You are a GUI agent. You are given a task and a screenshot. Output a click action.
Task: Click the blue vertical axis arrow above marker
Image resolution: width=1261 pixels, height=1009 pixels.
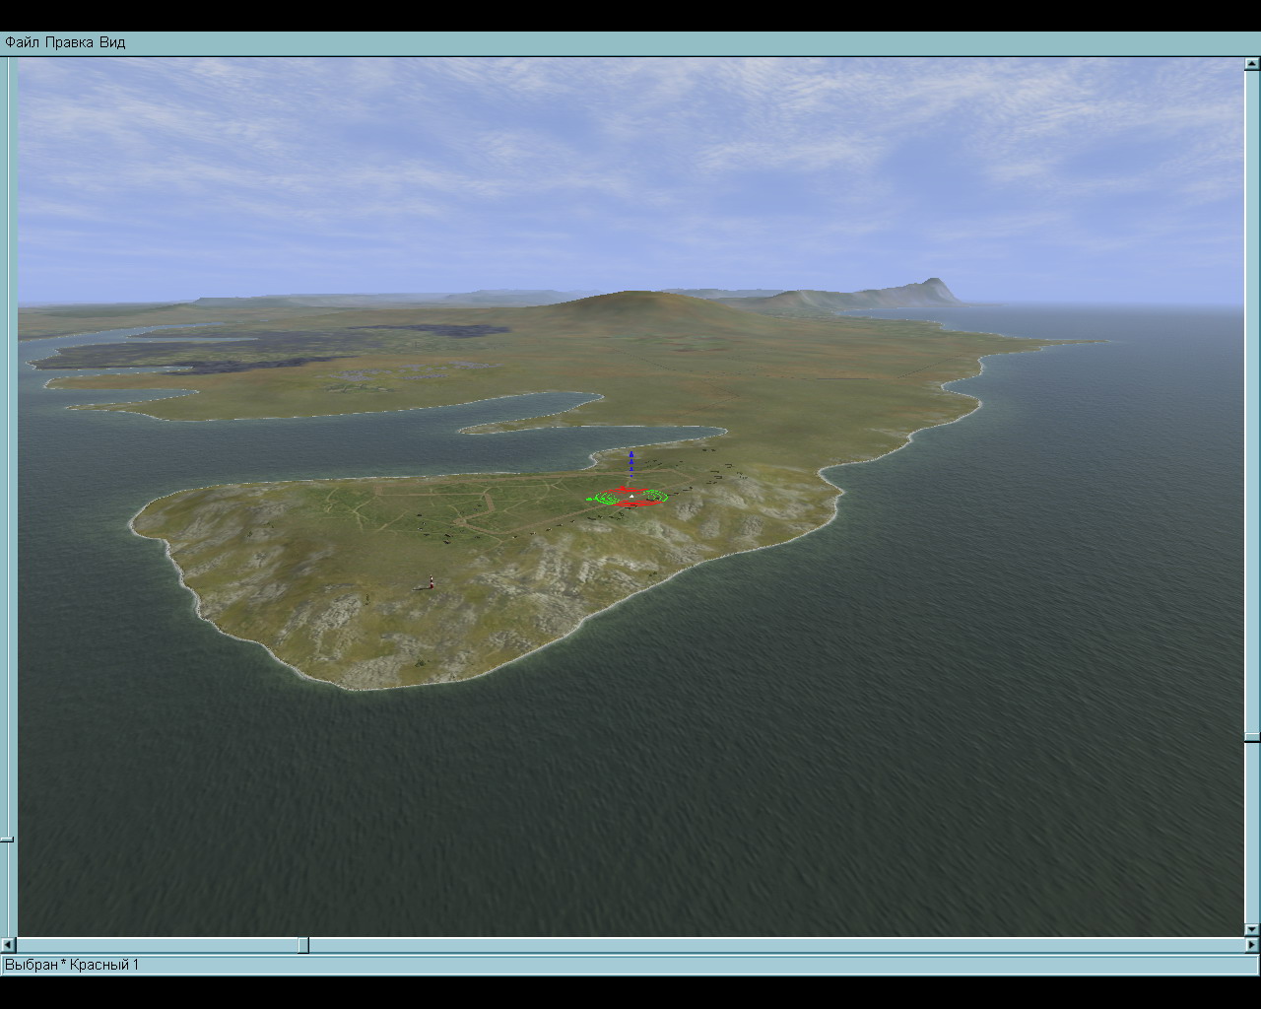[631, 463]
